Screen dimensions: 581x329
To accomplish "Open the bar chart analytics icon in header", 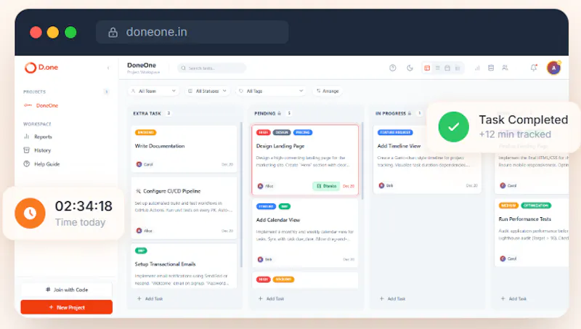I will click(x=477, y=68).
